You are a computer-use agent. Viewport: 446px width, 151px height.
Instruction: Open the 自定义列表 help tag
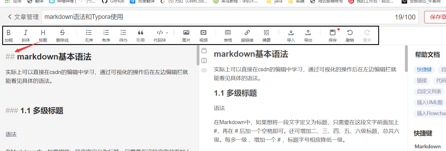click(429, 92)
